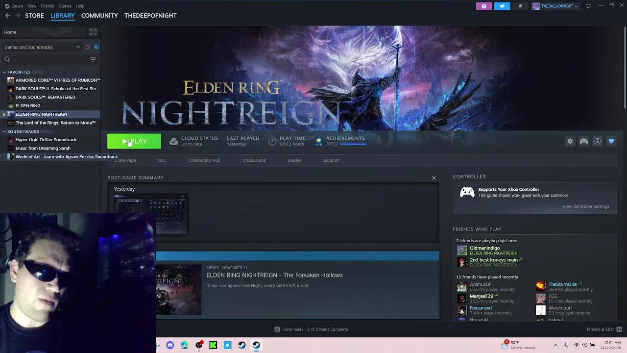Open the STORE tab
The height and width of the screenshot is (353, 627).
click(34, 15)
